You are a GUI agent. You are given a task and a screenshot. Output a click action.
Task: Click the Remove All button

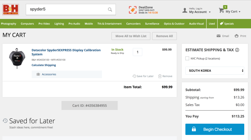click(x=165, y=36)
